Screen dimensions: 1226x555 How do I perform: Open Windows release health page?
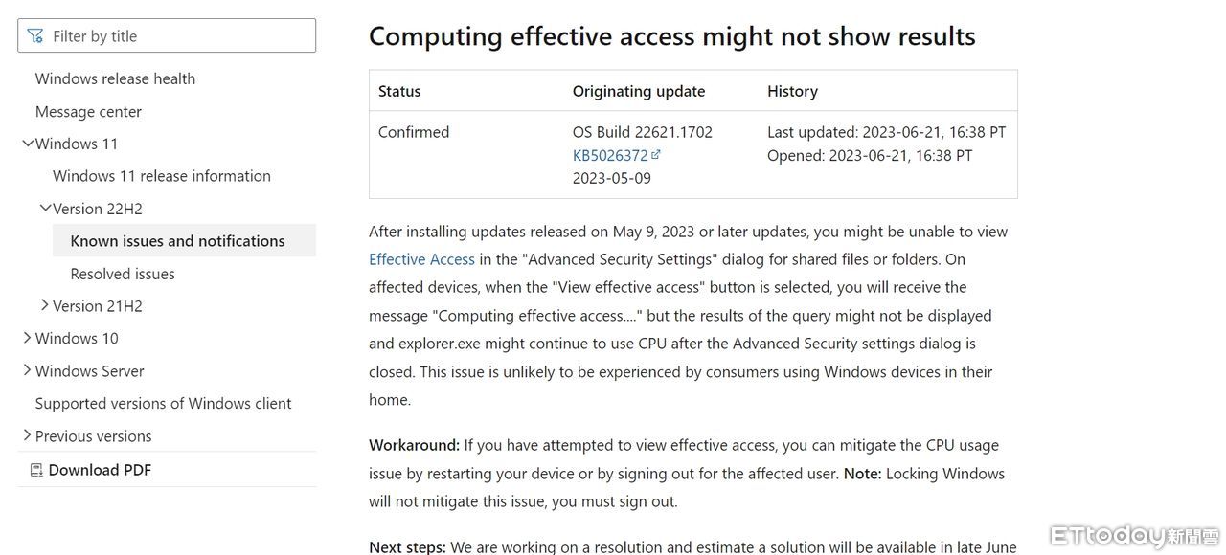point(115,78)
